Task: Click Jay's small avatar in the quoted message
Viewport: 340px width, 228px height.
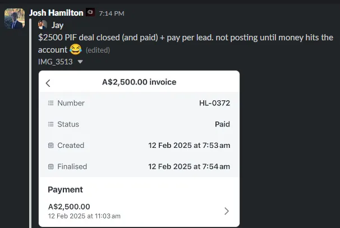Action: 43,25
